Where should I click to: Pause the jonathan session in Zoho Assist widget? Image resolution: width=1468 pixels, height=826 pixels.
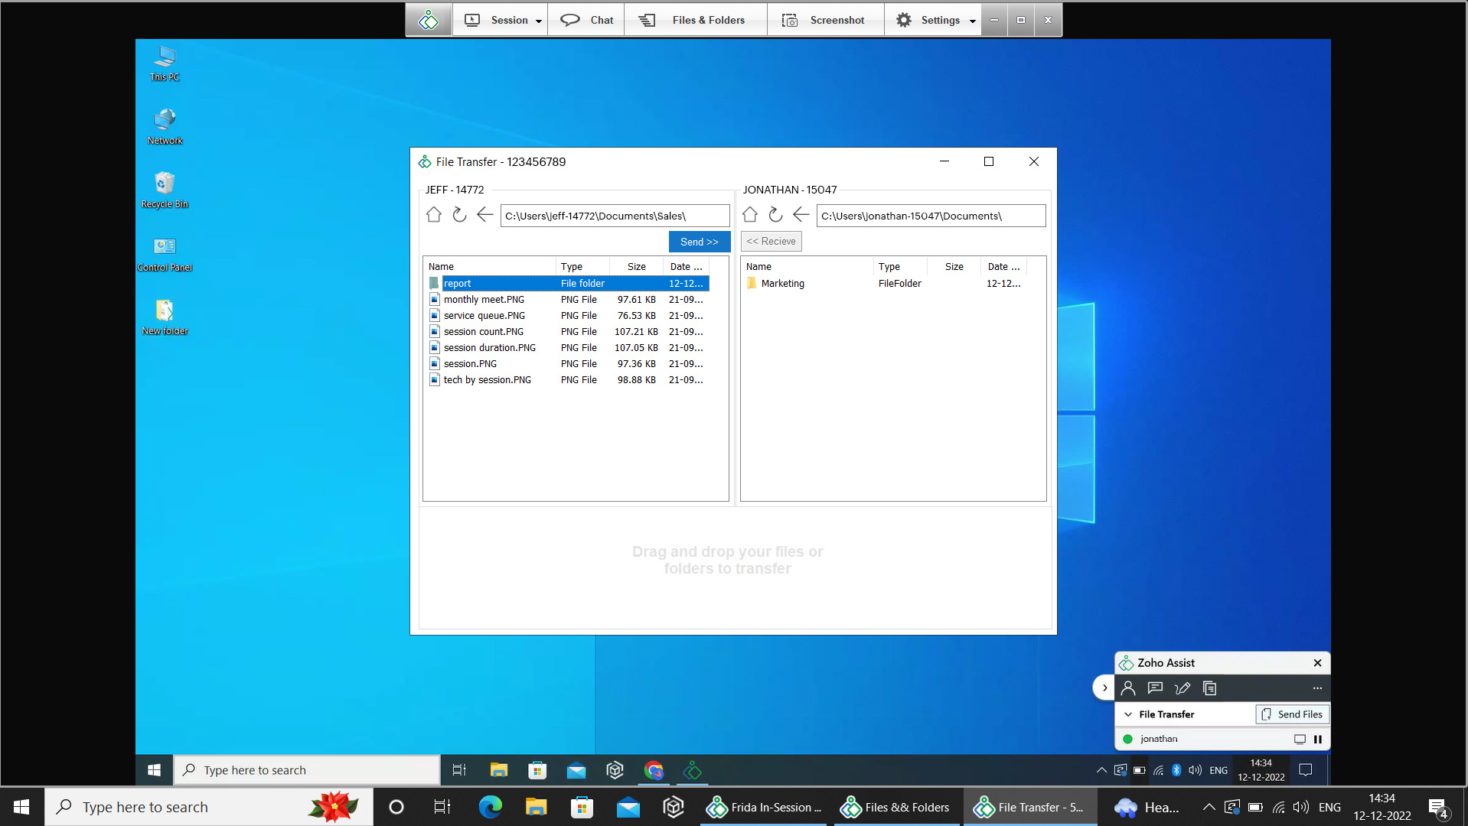[x=1318, y=739]
